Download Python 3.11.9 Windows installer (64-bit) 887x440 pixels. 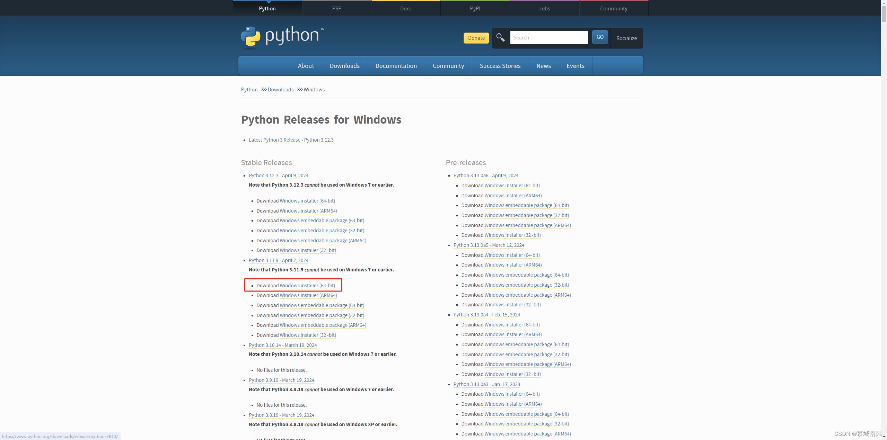(307, 286)
